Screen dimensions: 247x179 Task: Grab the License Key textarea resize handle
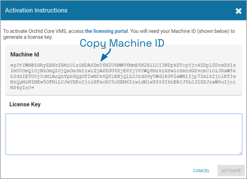pos(240,153)
